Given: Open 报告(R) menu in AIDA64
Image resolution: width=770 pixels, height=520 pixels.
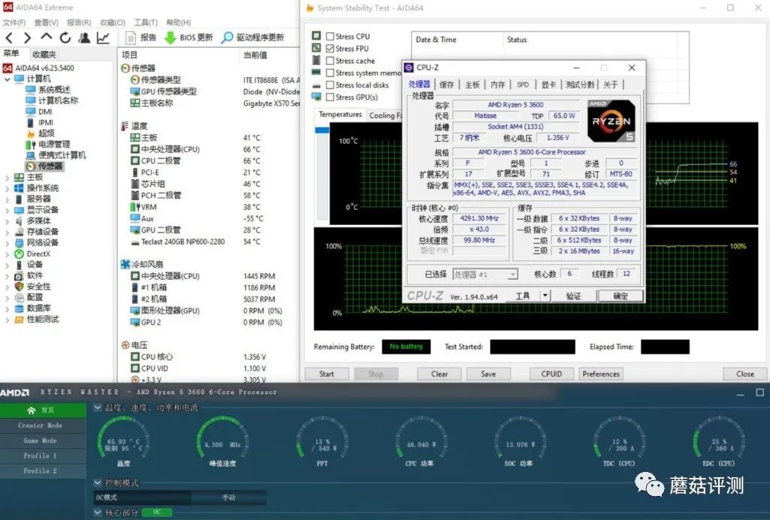Looking at the screenshot, I should click(x=79, y=23).
